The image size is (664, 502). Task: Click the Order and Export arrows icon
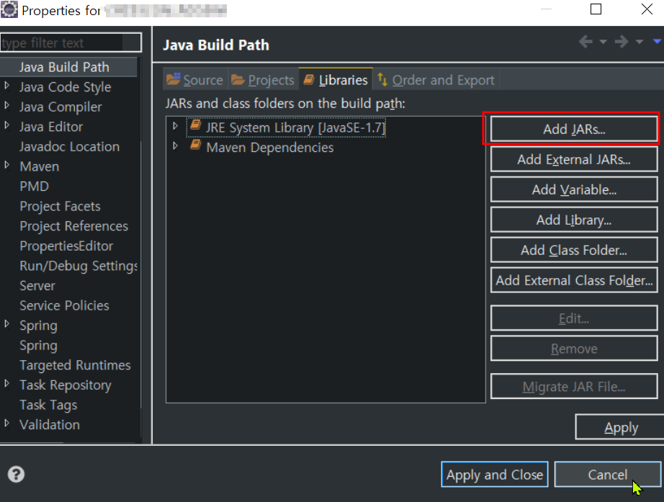(382, 79)
